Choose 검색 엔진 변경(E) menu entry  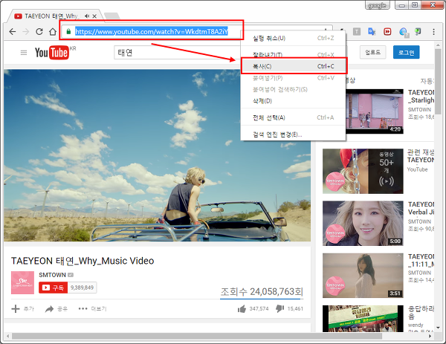pyautogui.click(x=294, y=134)
